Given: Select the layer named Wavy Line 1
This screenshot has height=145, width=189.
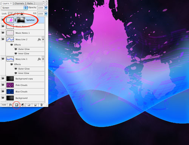Looking at the screenshot, I should pos(21,59).
